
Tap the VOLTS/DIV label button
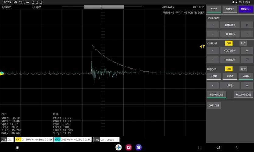tap(230, 50)
